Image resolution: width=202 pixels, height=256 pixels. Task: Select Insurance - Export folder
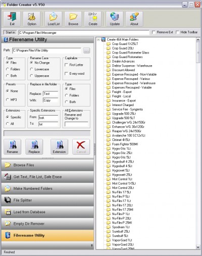point(124,100)
